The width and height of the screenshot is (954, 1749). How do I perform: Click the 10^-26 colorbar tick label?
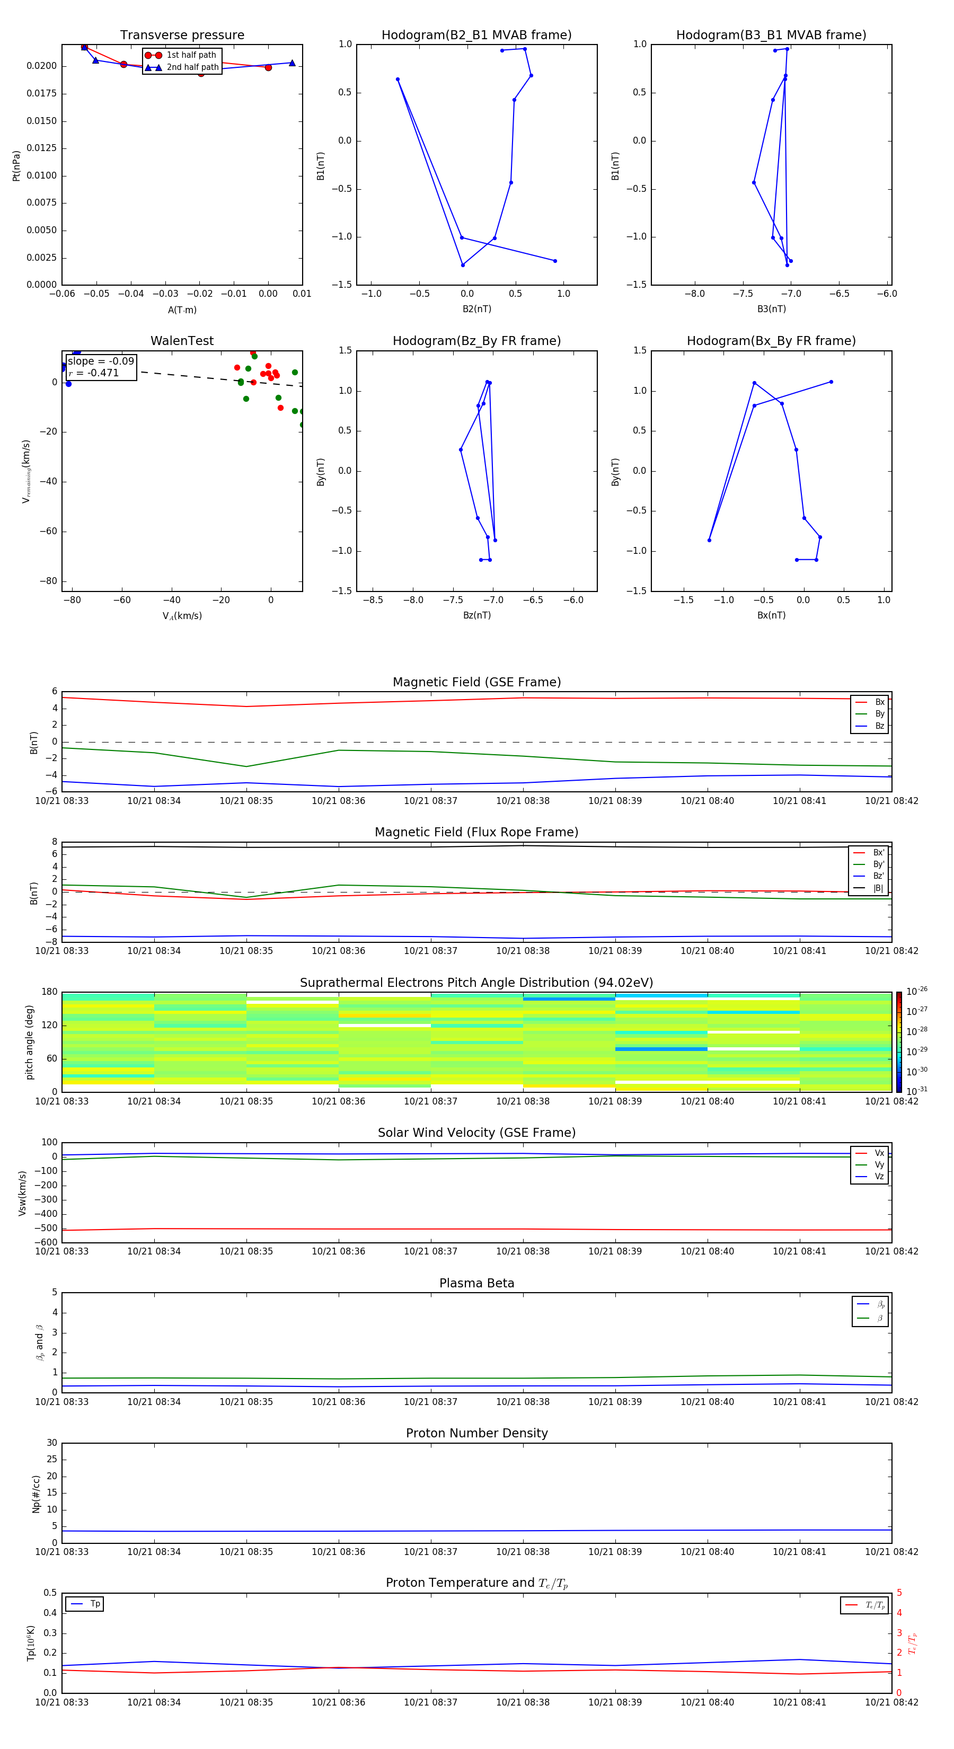tap(917, 991)
